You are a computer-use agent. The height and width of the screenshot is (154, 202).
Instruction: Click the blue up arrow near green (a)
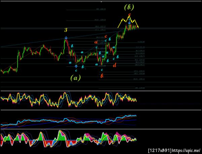pyautogui.click(x=76, y=66)
